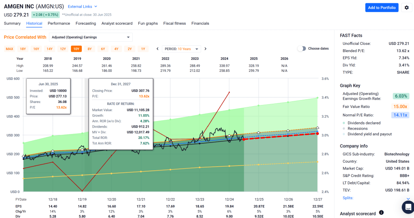Expand the Splits section

pos(408,198)
